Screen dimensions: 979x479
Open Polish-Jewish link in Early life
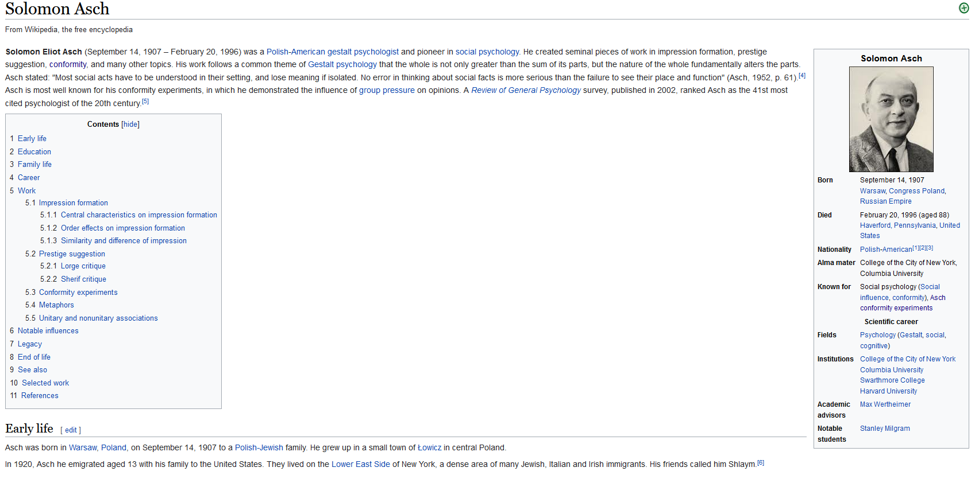coord(259,447)
